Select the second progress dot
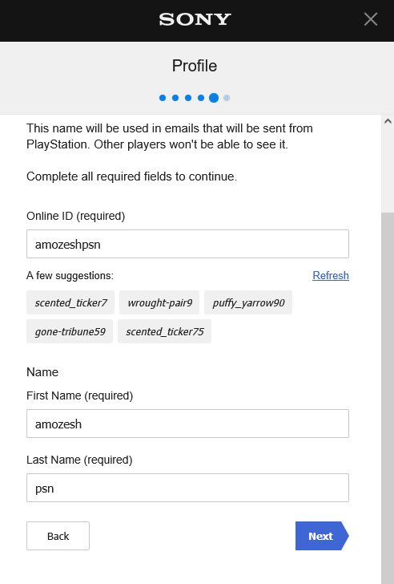The image size is (394, 584). (175, 98)
